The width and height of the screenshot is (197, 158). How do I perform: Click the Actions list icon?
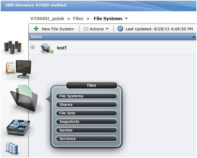[86, 29]
